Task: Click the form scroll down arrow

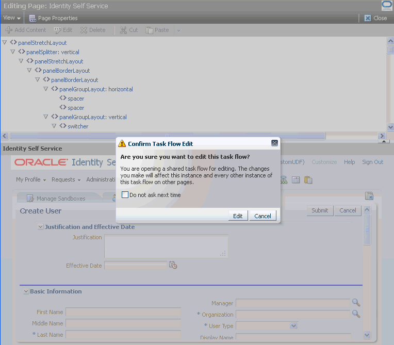Action: point(367,335)
